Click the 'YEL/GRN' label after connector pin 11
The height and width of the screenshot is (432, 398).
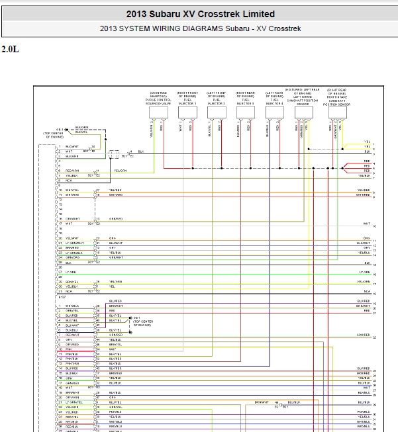click(121, 171)
